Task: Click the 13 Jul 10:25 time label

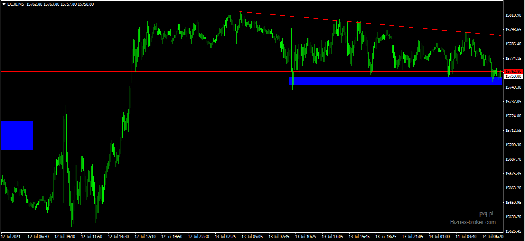Action: pos(305,237)
